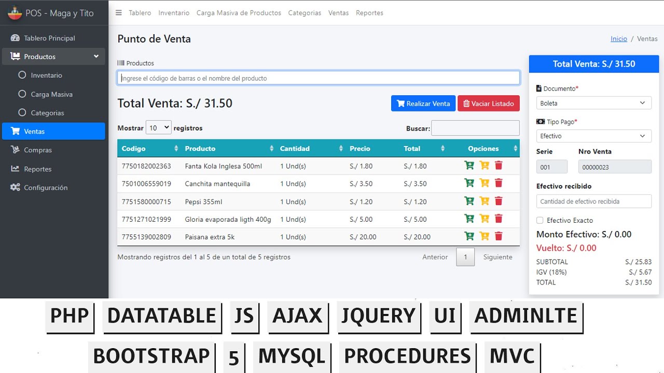Open Tipo Pago dropdown showing Efectivo
This screenshot has height=373, width=664.
(x=594, y=136)
